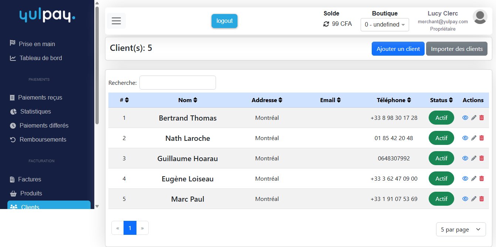Image resolution: width=496 pixels, height=247 pixels.
Task: Click trash icon for Guillaume Hoarau
Action: coord(482,158)
